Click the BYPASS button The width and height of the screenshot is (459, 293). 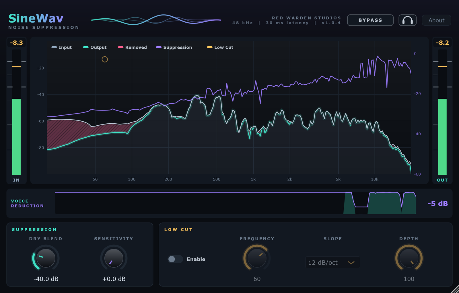370,20
